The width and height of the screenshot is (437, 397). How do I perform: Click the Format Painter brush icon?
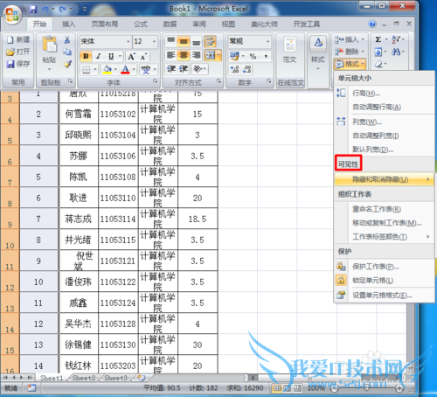[67, 64]
